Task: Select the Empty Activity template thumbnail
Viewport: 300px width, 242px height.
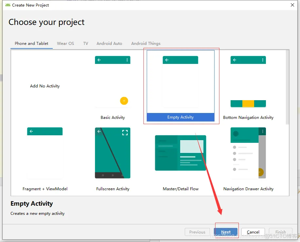Action: pos(180,82)
